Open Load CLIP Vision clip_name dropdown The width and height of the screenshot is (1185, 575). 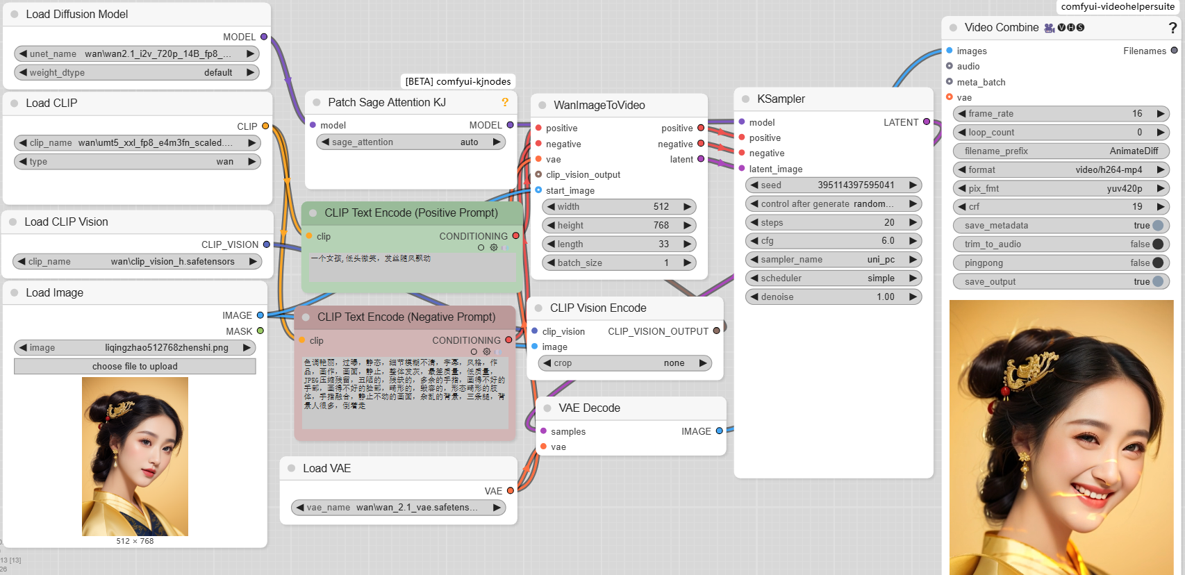coord(137,261)
